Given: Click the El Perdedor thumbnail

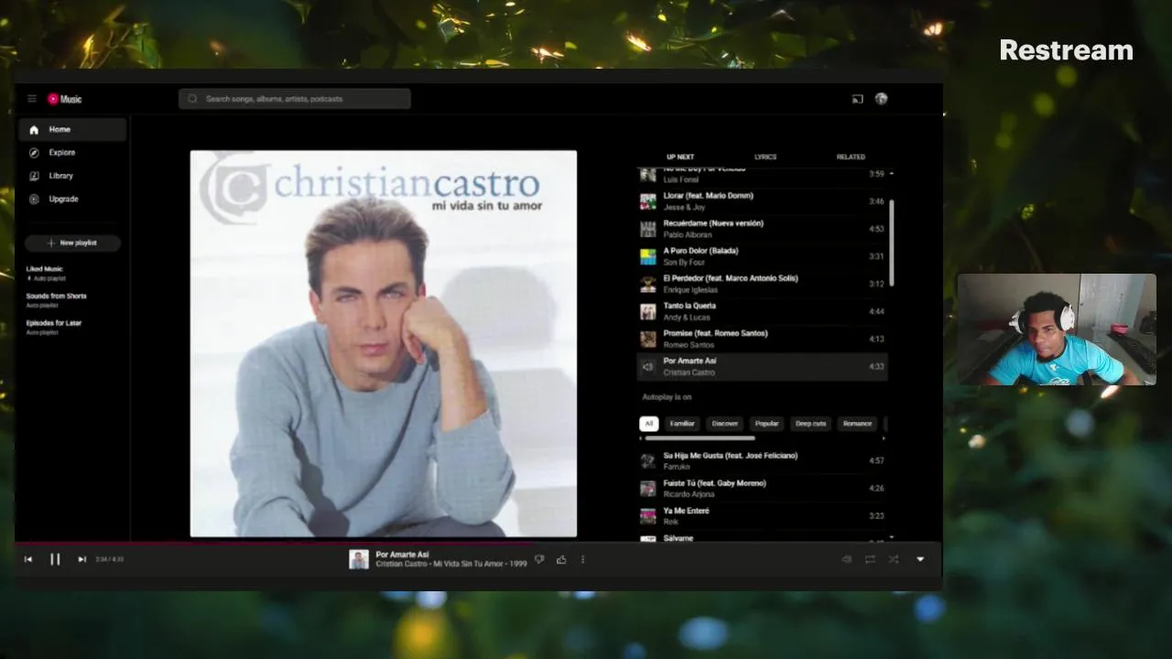Looking at the screenshot, I should 648,284.
